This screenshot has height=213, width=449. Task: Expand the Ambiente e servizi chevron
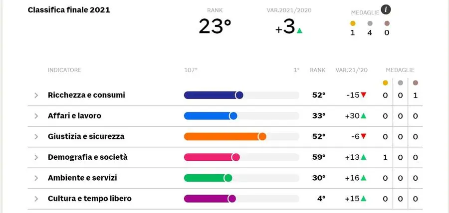36,178
